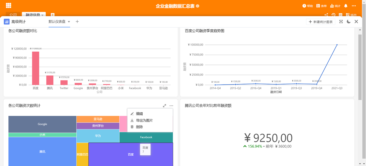This screenshot has height=166, width=366.
Task: Click the 百度 bar in the funding comparison chart
Action: 35,67
